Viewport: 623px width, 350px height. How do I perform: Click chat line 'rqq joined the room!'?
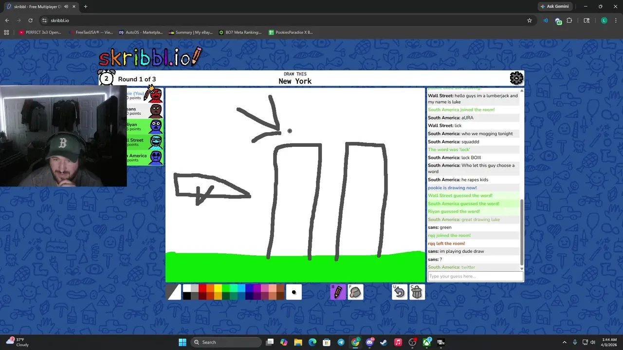click(449, 235)
